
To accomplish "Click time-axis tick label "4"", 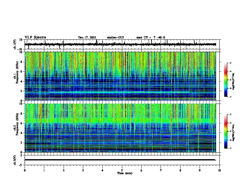I will (103, 170).
